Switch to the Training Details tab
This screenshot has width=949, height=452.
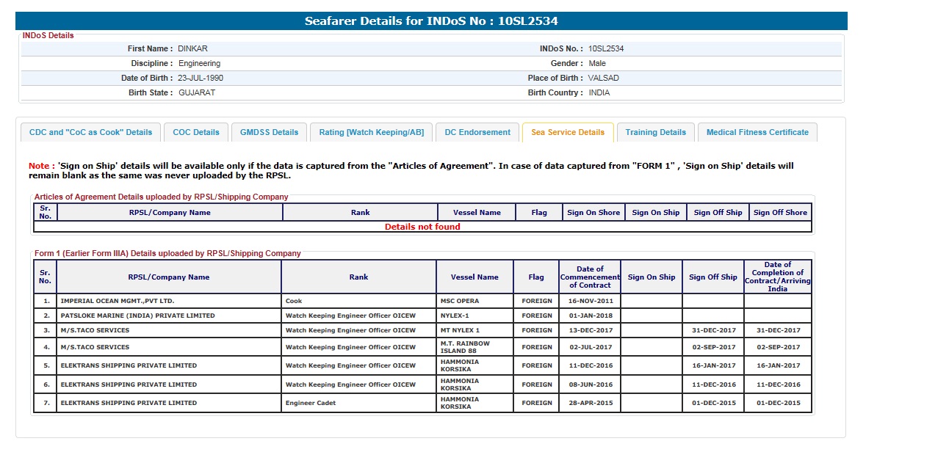pos(655,133)
